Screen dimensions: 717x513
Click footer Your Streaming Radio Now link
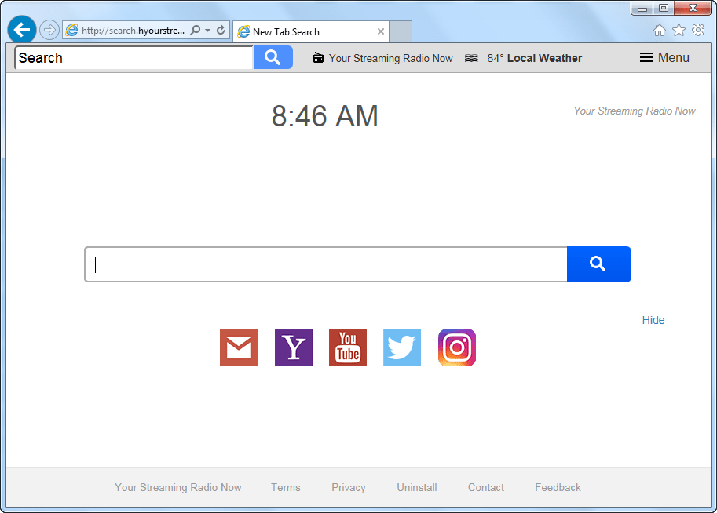coord(178,487)
